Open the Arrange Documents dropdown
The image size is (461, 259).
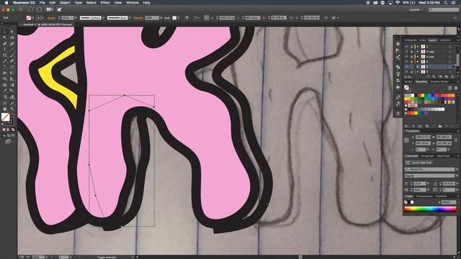pos(50,9)
